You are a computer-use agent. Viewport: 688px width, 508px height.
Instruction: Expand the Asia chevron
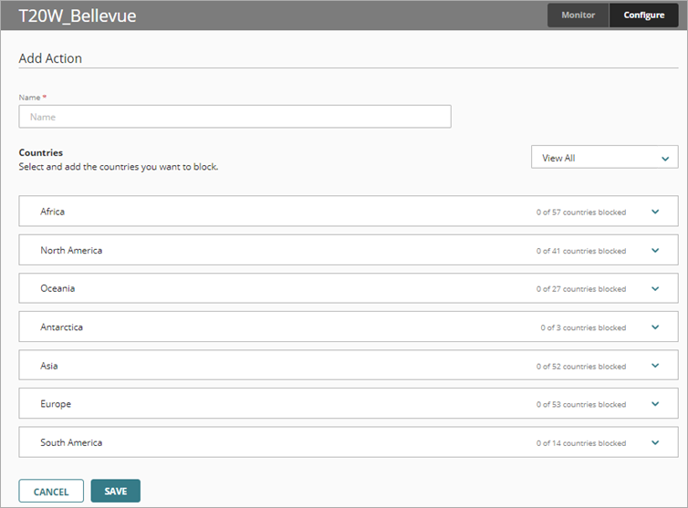[x=655, y=366]
